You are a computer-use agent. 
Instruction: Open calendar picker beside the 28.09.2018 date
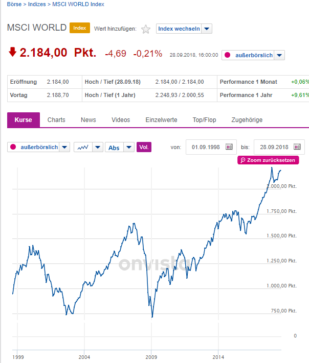coord(297,147)
